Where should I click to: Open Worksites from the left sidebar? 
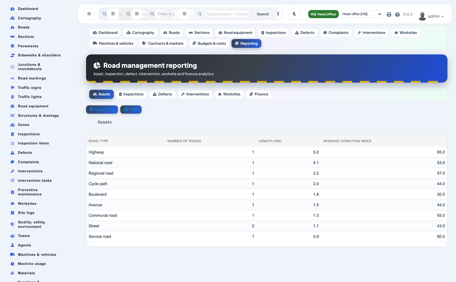[x=27, y=204]
